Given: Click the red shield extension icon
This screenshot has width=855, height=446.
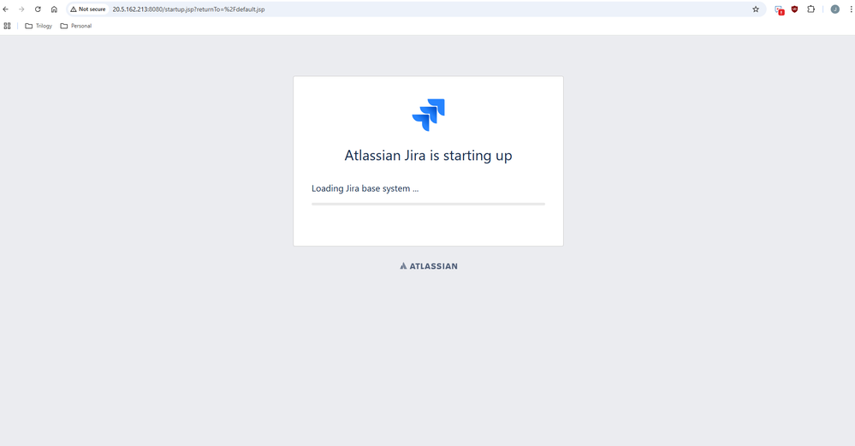Looking at the screenshot, I should coord(794,9).
